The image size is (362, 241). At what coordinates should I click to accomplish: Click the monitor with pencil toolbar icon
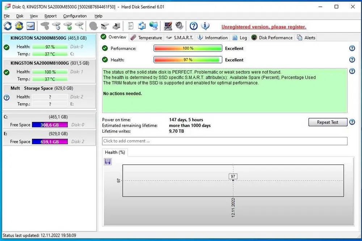tap(168, 26)
